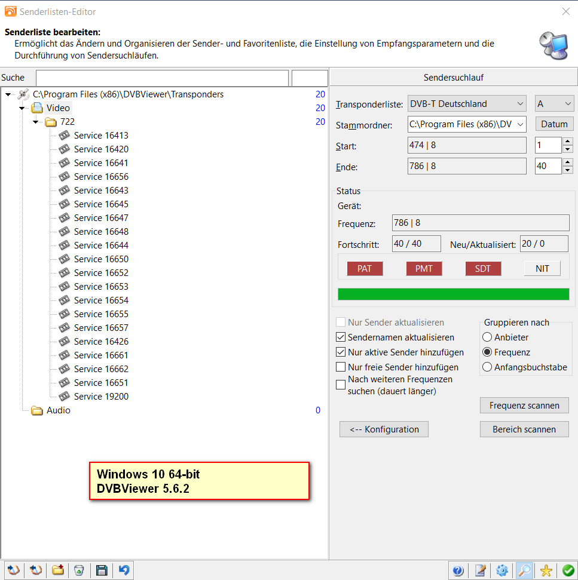Click the Status Frequenz field
578x580 pixels.
tap(481, 223)
